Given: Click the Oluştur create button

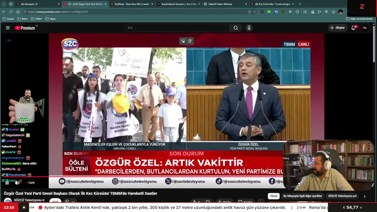Looking at the screenshot, I should pos(337,28).
